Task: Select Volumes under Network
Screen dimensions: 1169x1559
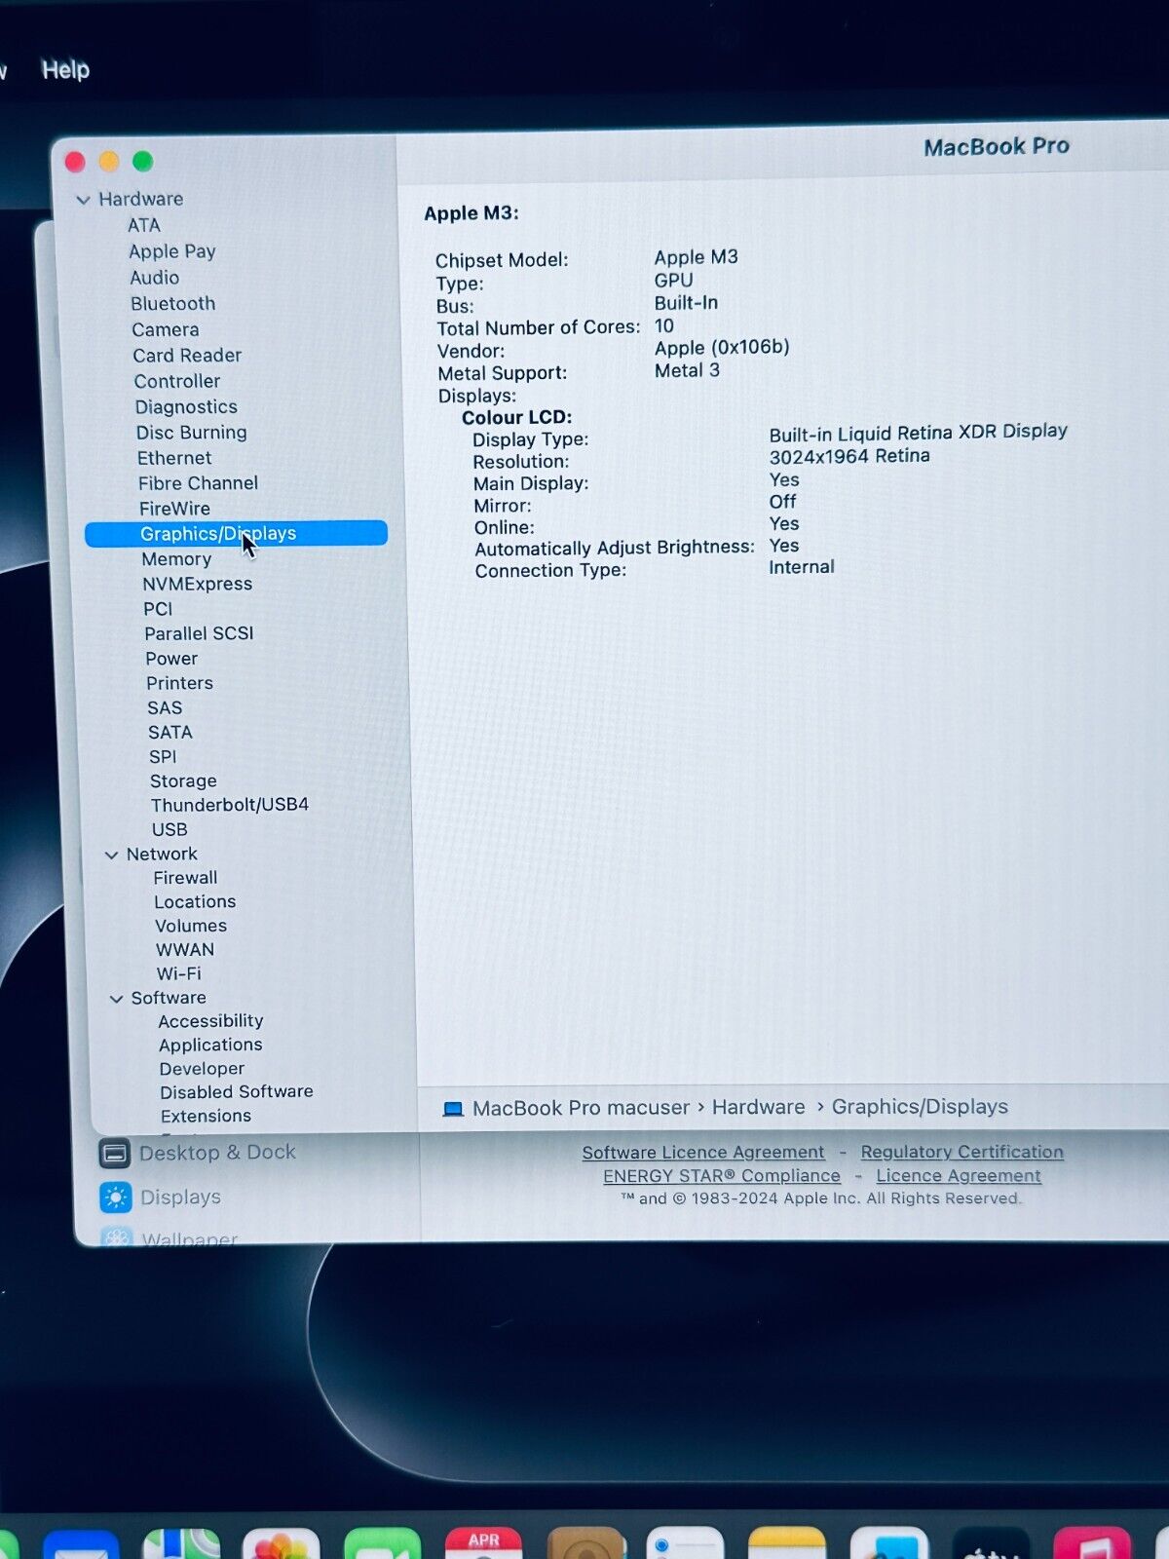Action: [191, 927]
